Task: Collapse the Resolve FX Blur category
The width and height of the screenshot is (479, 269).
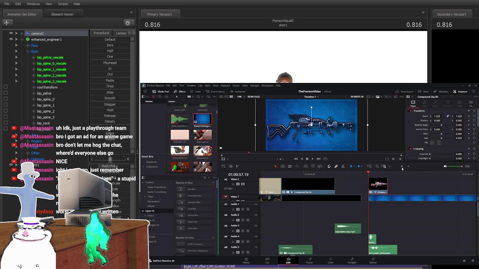Action: click(x=213, y=183)
